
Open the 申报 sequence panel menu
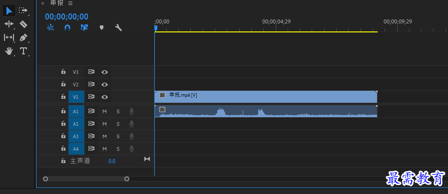click(70, 3)
